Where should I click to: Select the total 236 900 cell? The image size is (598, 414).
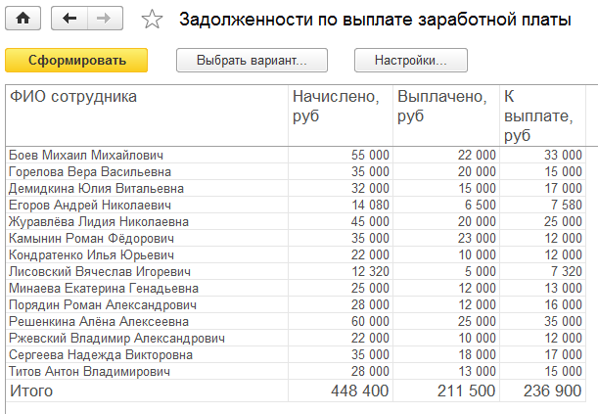(542, 391)
